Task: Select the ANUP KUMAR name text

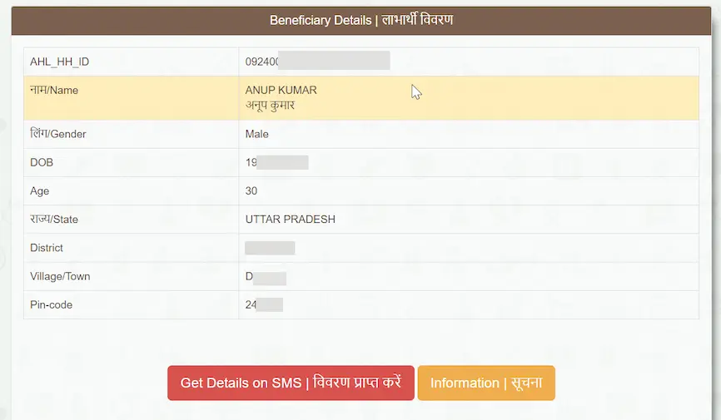Action: pos(281,90)
